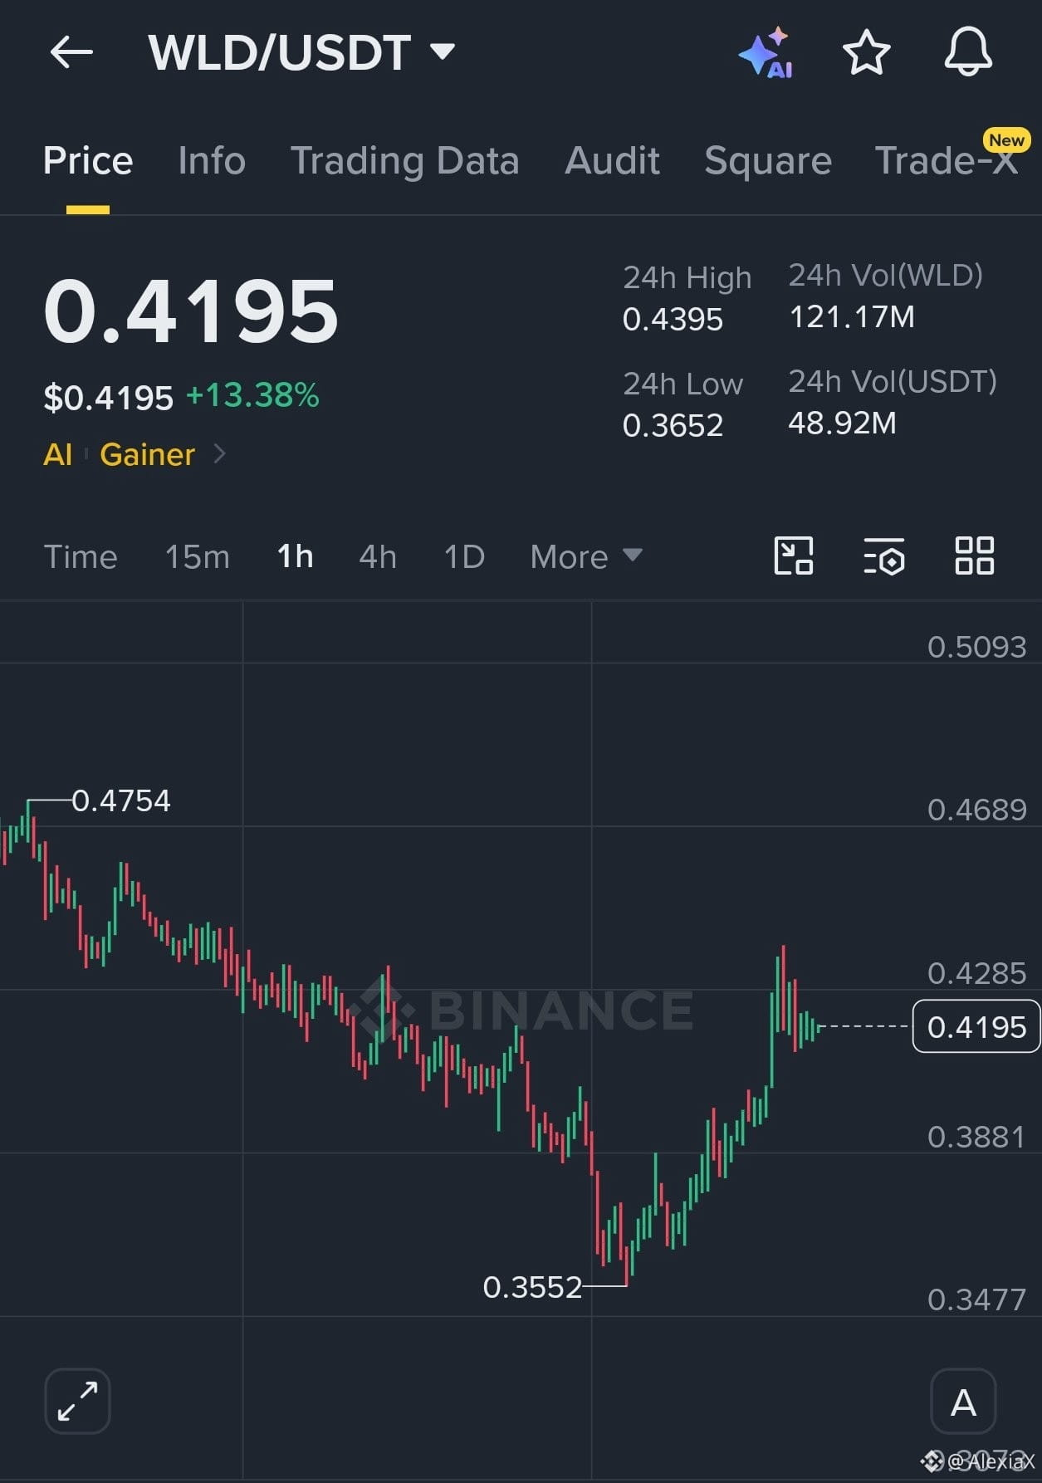Image resolution: width=1042 pixels, height=1483 pixels.
Task: Click the large 0.4195 price value
Action: 191,311
